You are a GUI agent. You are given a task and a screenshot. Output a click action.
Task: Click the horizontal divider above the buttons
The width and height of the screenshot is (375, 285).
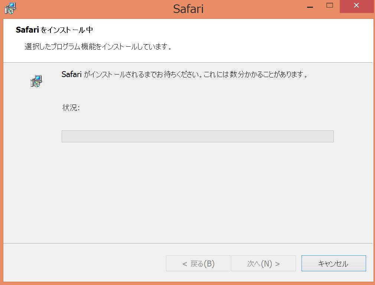point(187,243)
